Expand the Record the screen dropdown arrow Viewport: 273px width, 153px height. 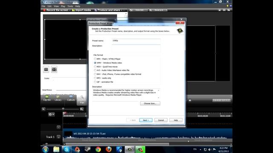[x=70, y=10]
